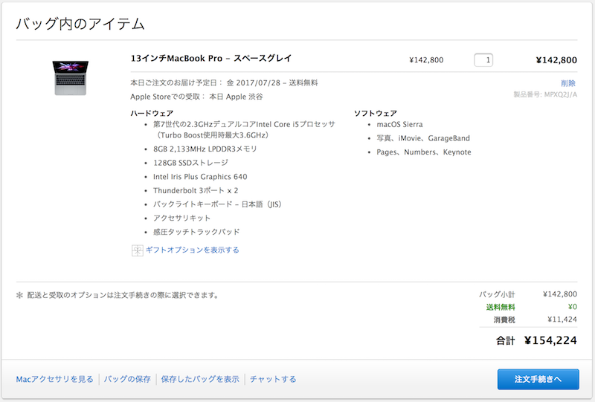The width and height of the screenshot is (595, 402).
Task: Open the MacBook Pro product thumbnail
Action: tap(71, 78)
